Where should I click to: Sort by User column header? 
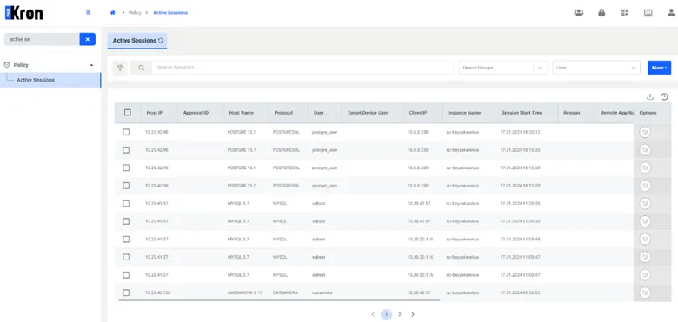[319, 113]
